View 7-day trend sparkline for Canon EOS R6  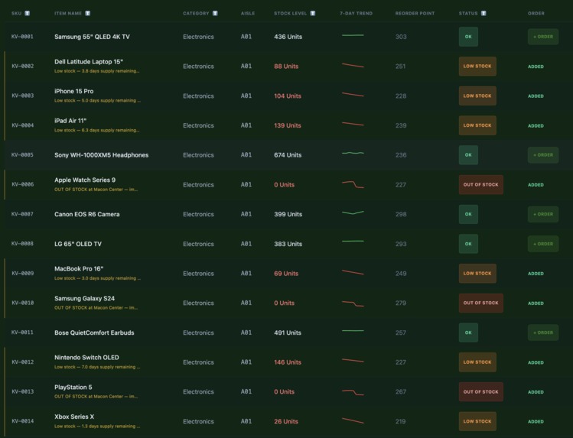tap(353, 213)
